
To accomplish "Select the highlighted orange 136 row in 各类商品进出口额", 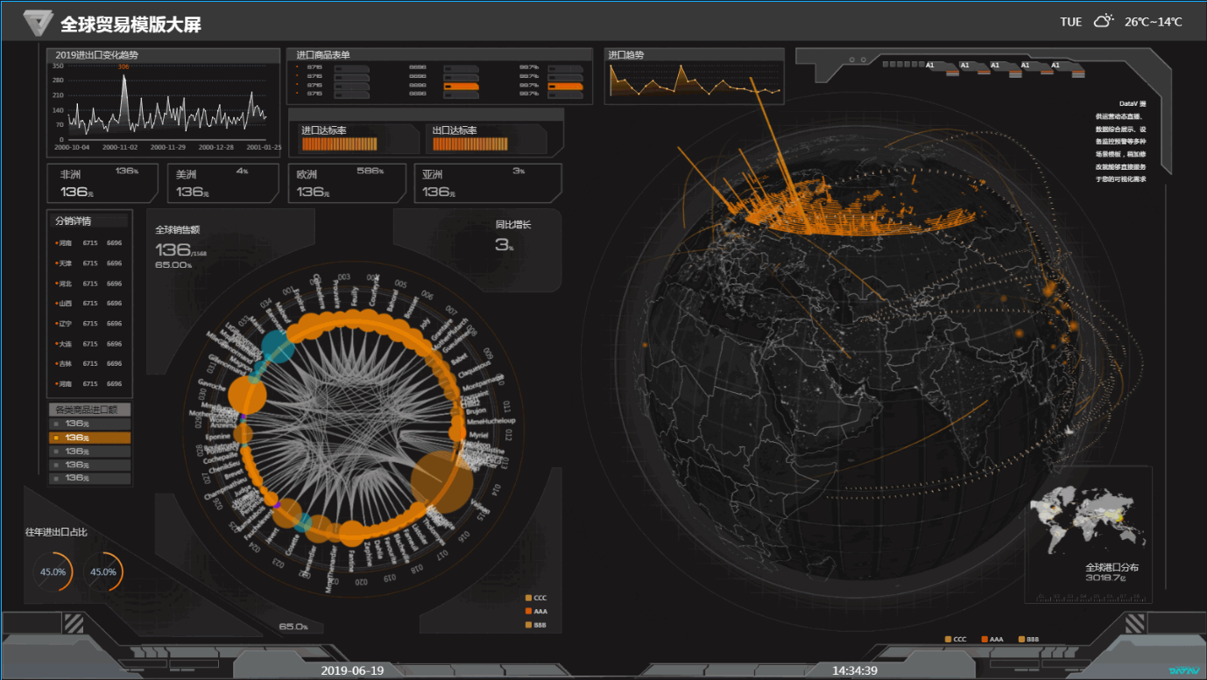I will click(89, 437).
